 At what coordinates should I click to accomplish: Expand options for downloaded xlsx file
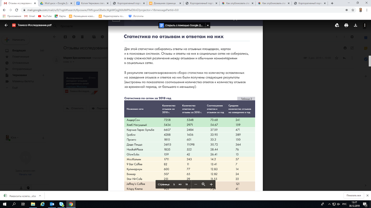point(40,196)
